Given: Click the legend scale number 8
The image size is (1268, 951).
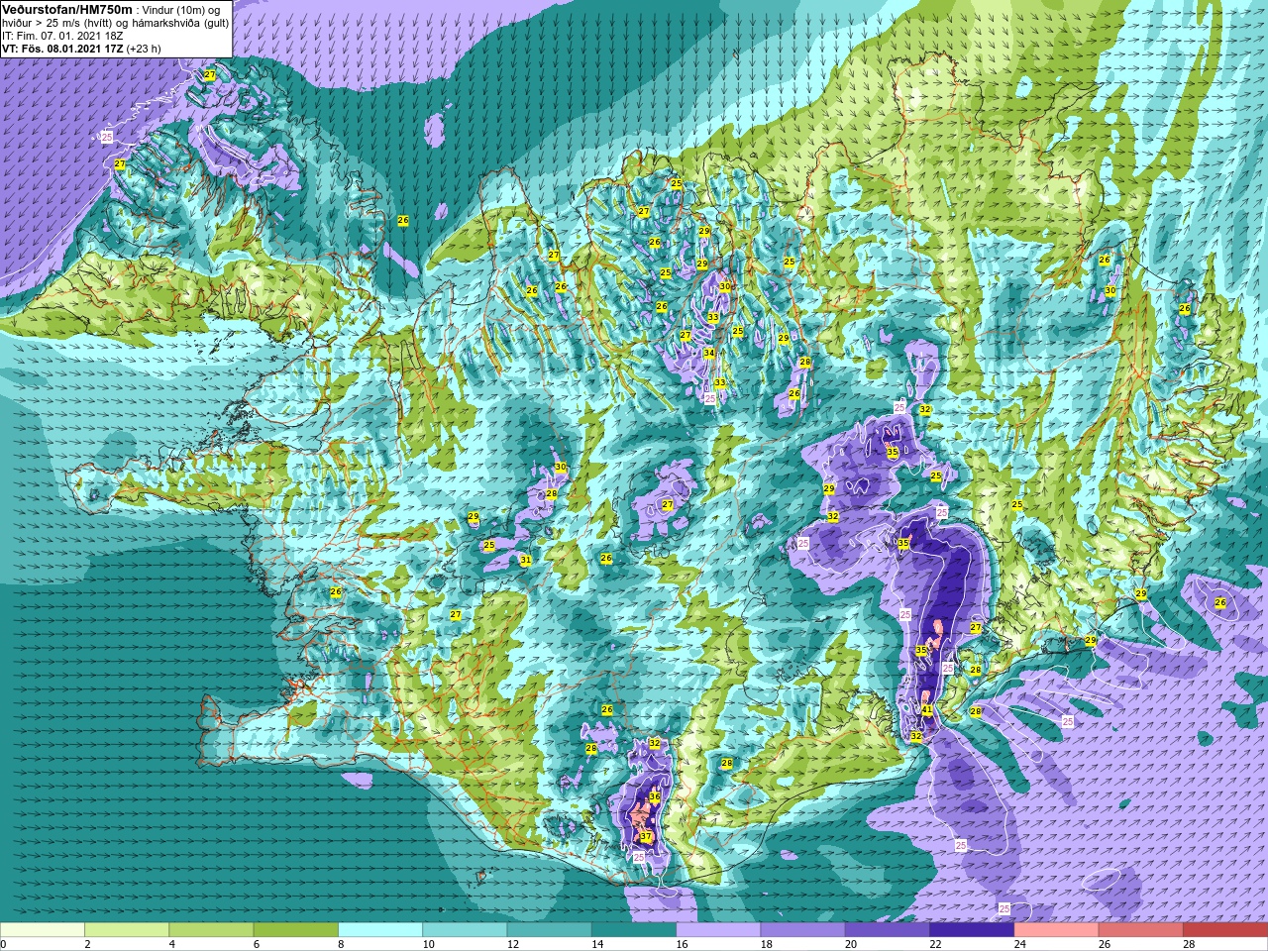Looking at the screenshot, I should coord(342,944).
